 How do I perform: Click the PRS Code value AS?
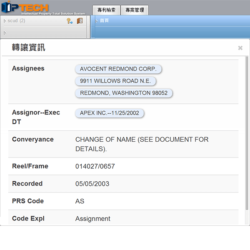(80, 201)
